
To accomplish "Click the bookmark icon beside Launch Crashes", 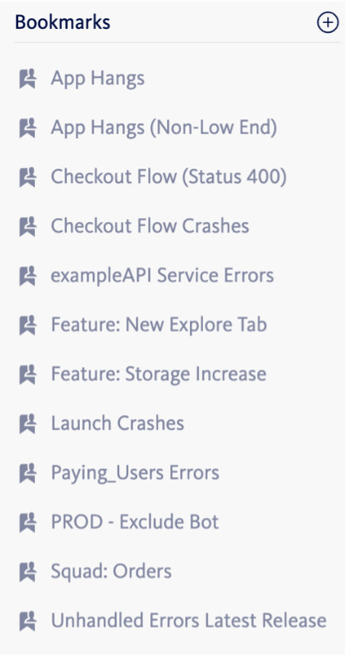I will [27, 424].
